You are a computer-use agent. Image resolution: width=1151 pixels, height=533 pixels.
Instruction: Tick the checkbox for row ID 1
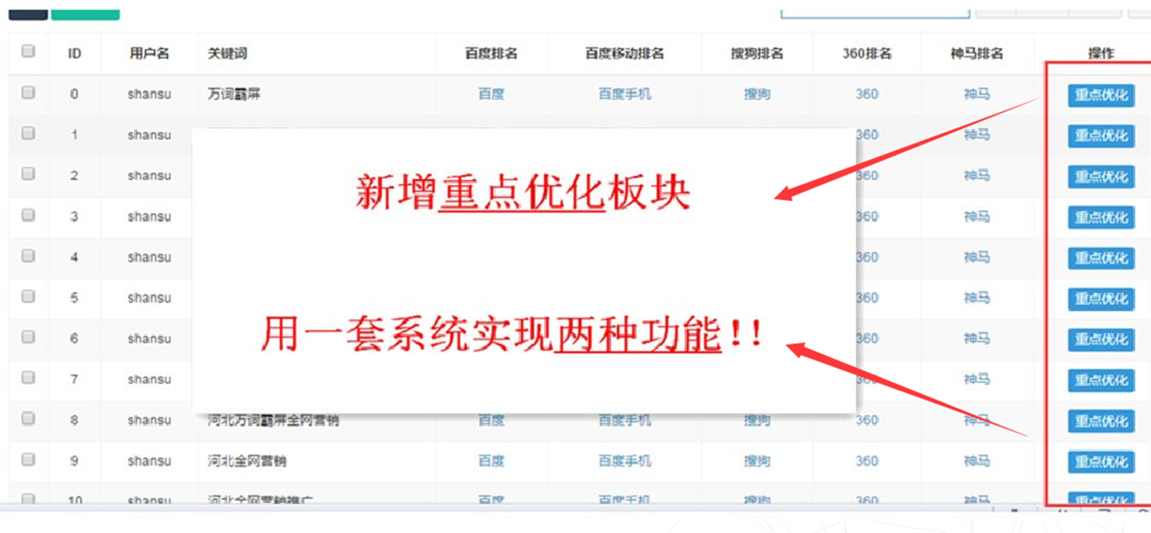coord(29,133)
